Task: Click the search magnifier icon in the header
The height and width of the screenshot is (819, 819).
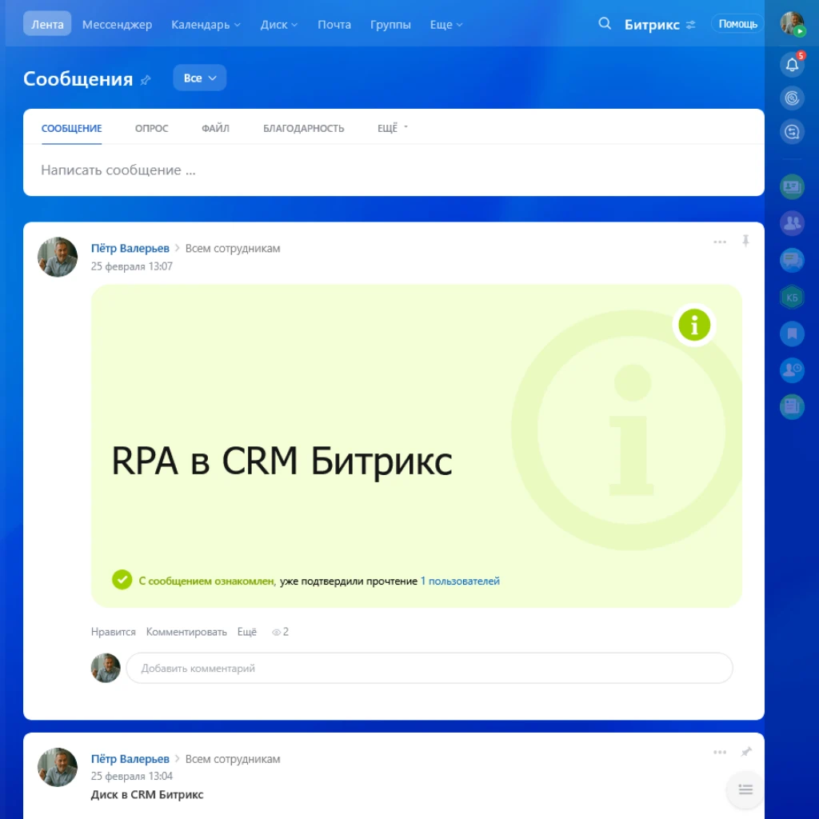Action: (x=605, y=24)
